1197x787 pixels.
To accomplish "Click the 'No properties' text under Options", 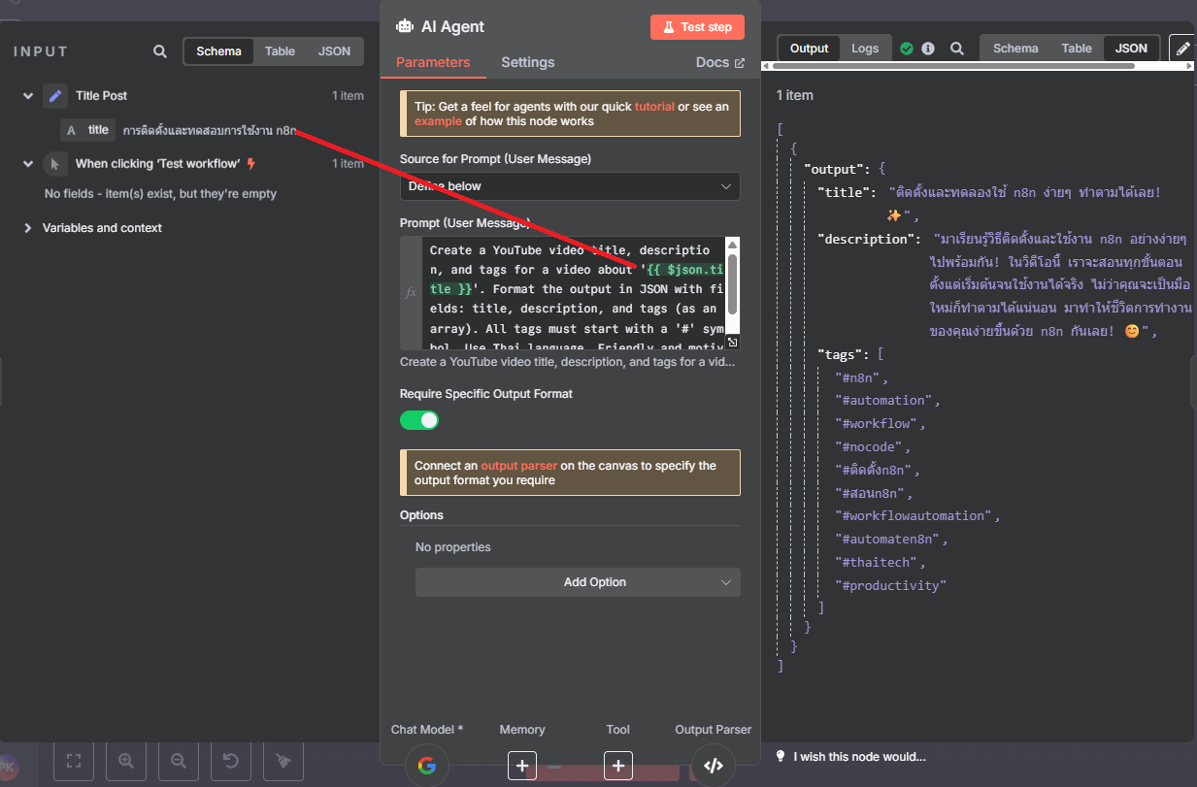I will click(453, 547).
